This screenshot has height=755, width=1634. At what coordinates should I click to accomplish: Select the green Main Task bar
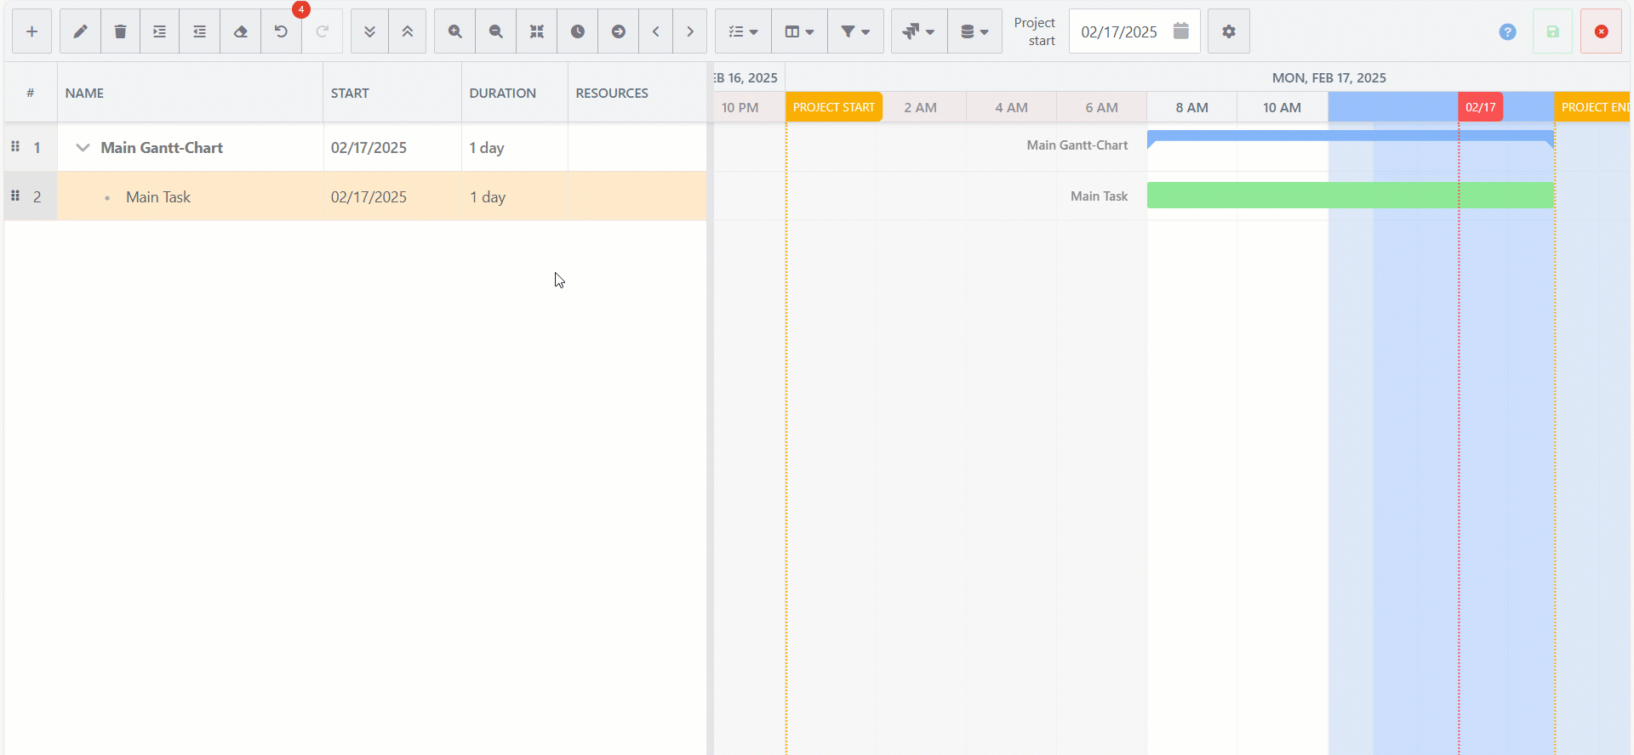point(1349,196)
